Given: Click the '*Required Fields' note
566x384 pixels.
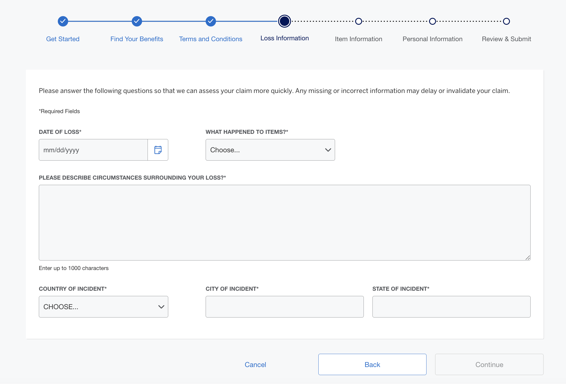Looking at the screenshot, I should coord(59,111).
